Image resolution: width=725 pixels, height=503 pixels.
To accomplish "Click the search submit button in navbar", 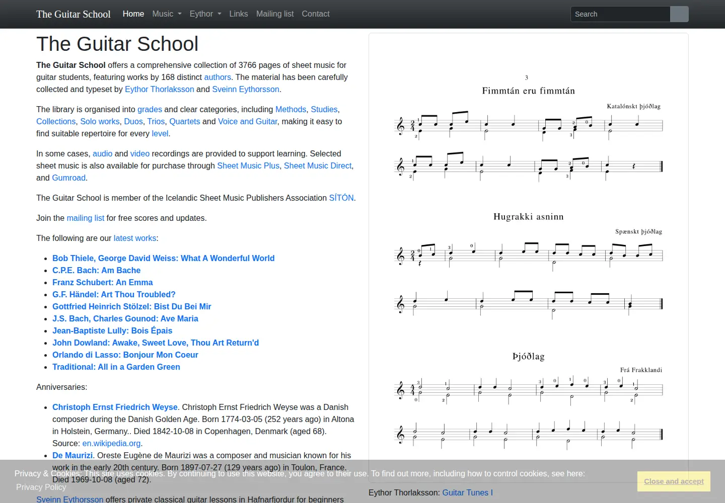I will pyautogui.click(x=679, y=14).
